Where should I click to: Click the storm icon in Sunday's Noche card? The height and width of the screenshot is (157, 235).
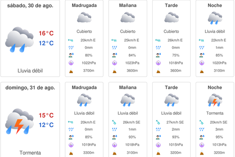tap(215, 100)
